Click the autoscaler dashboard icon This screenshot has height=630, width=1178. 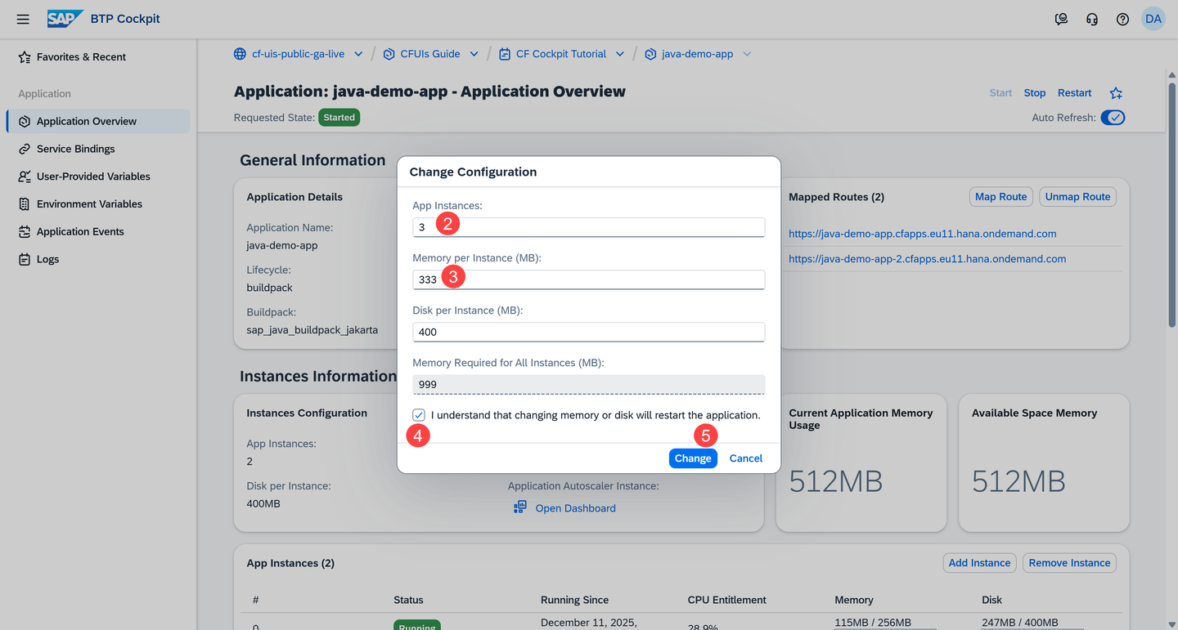point(520,507)
